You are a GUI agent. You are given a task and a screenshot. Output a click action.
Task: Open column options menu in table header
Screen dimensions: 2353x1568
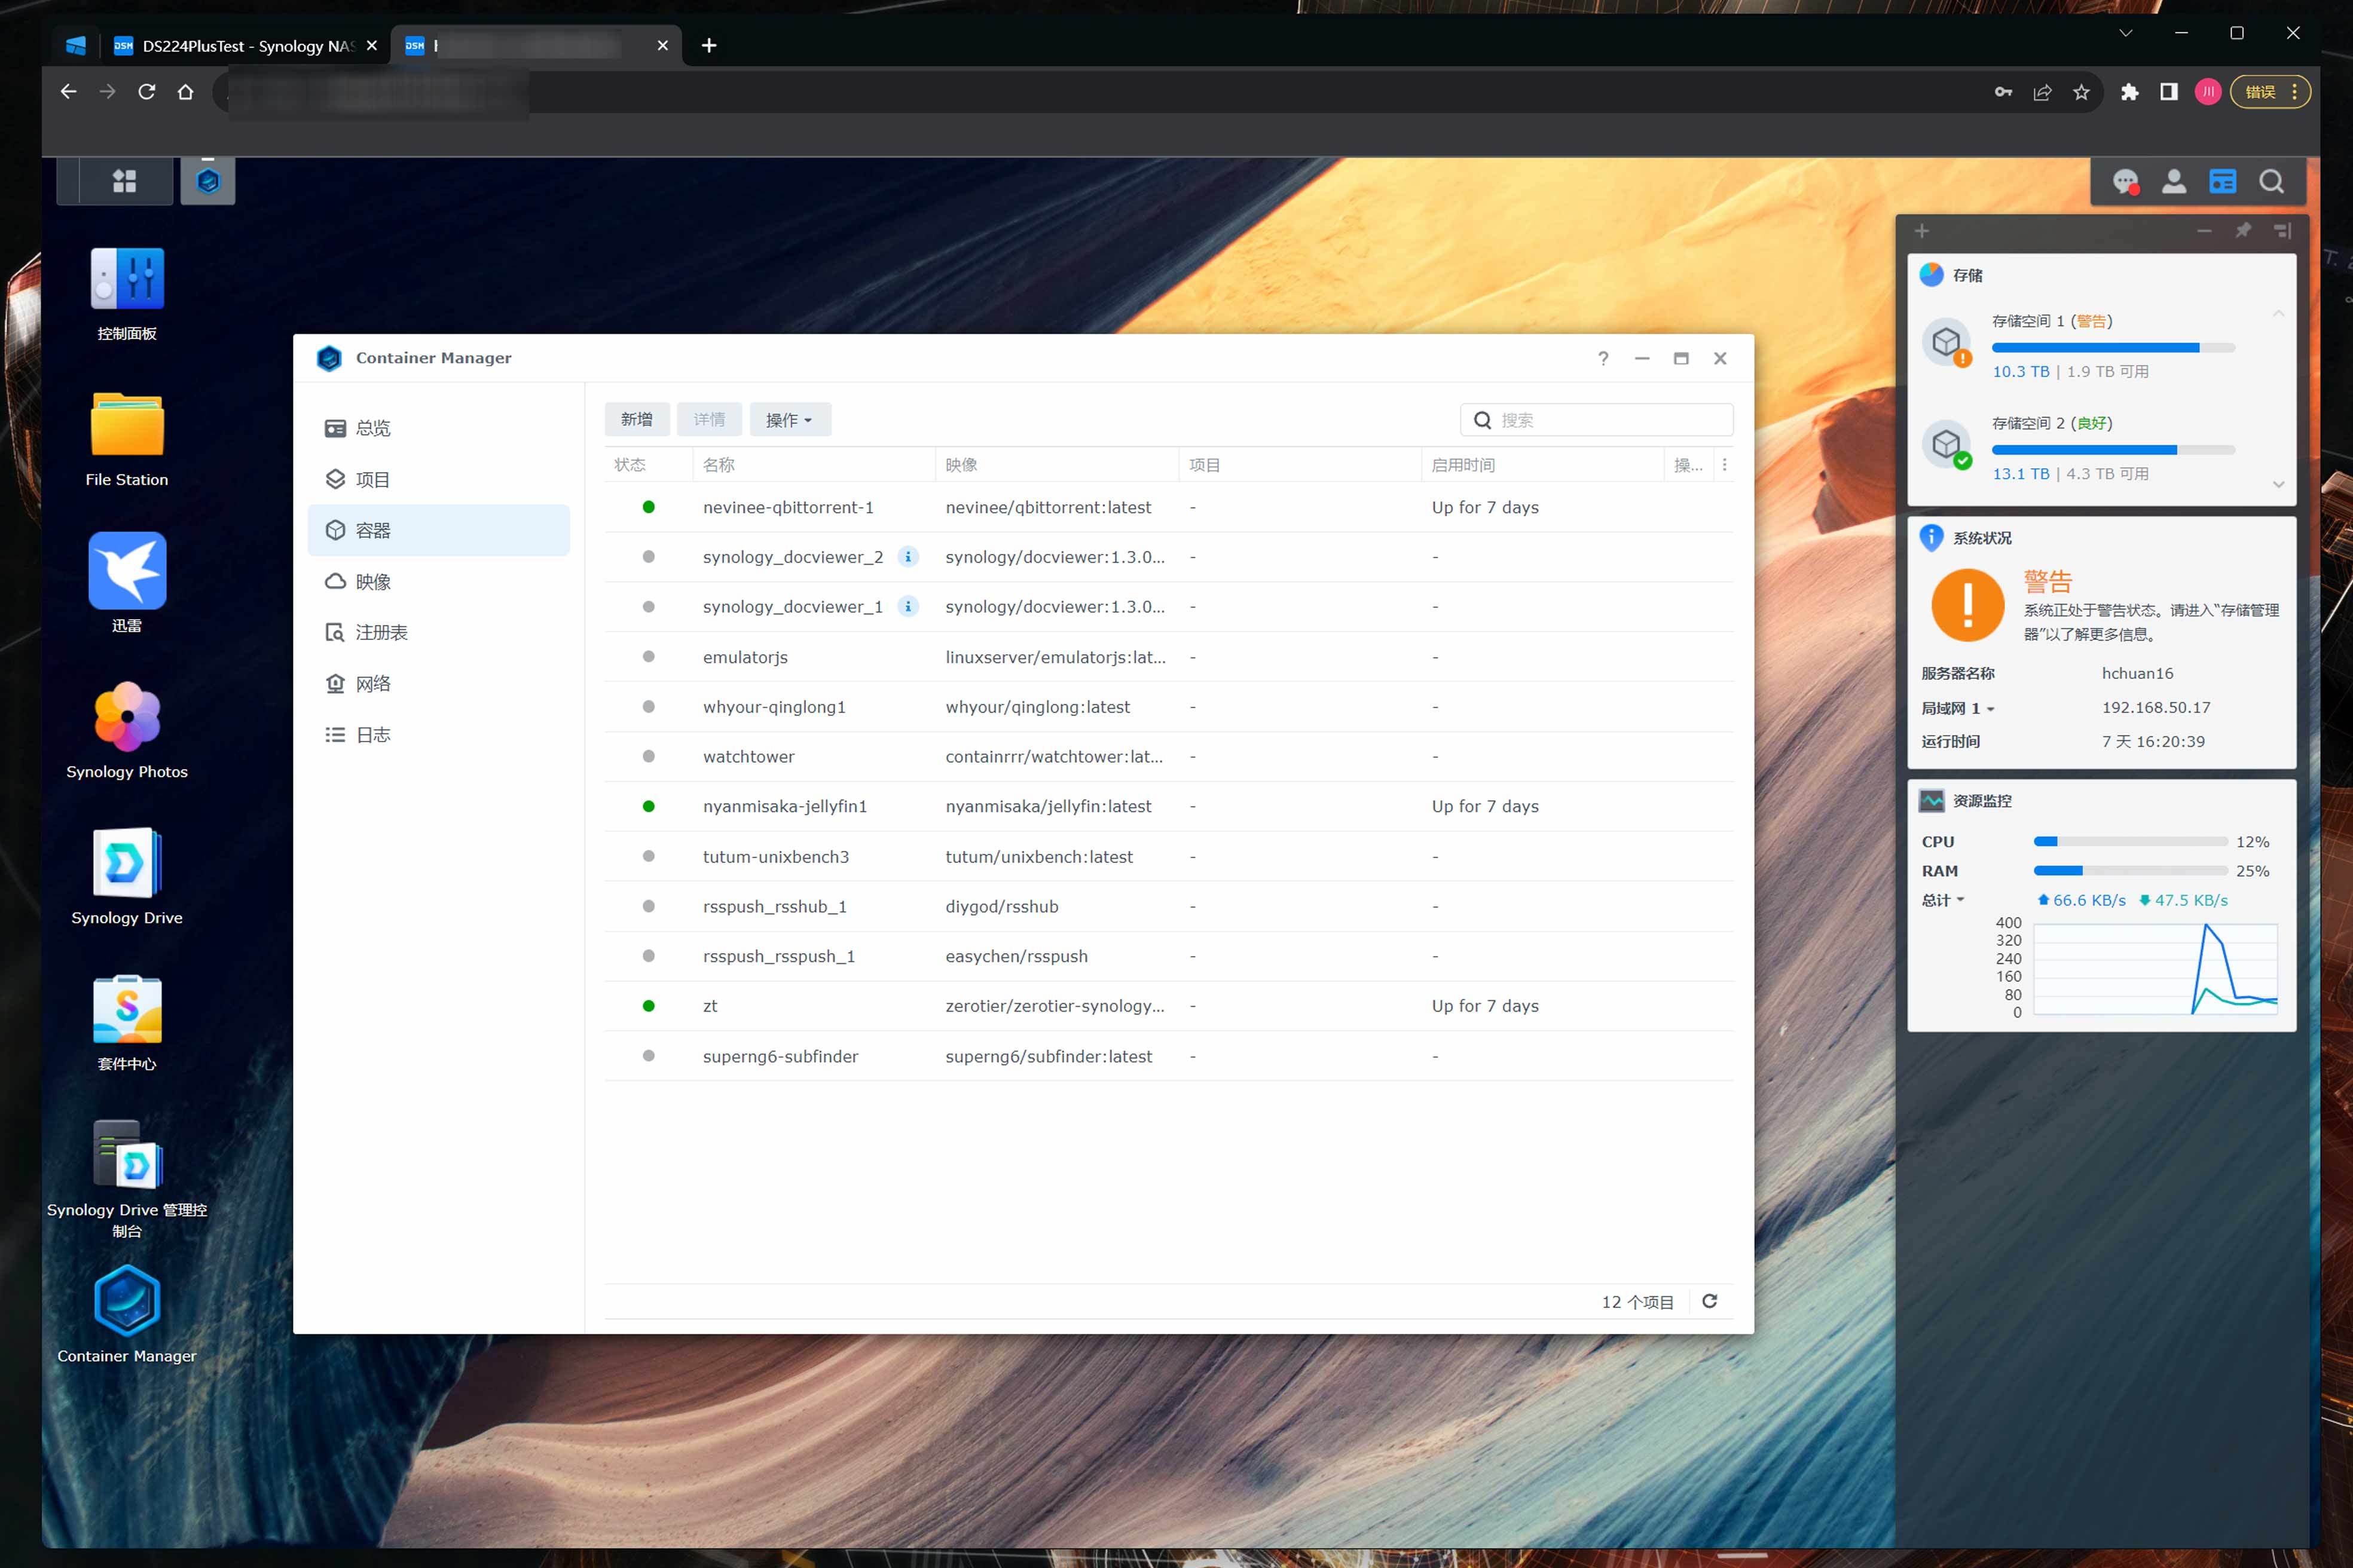[1725, 465]
